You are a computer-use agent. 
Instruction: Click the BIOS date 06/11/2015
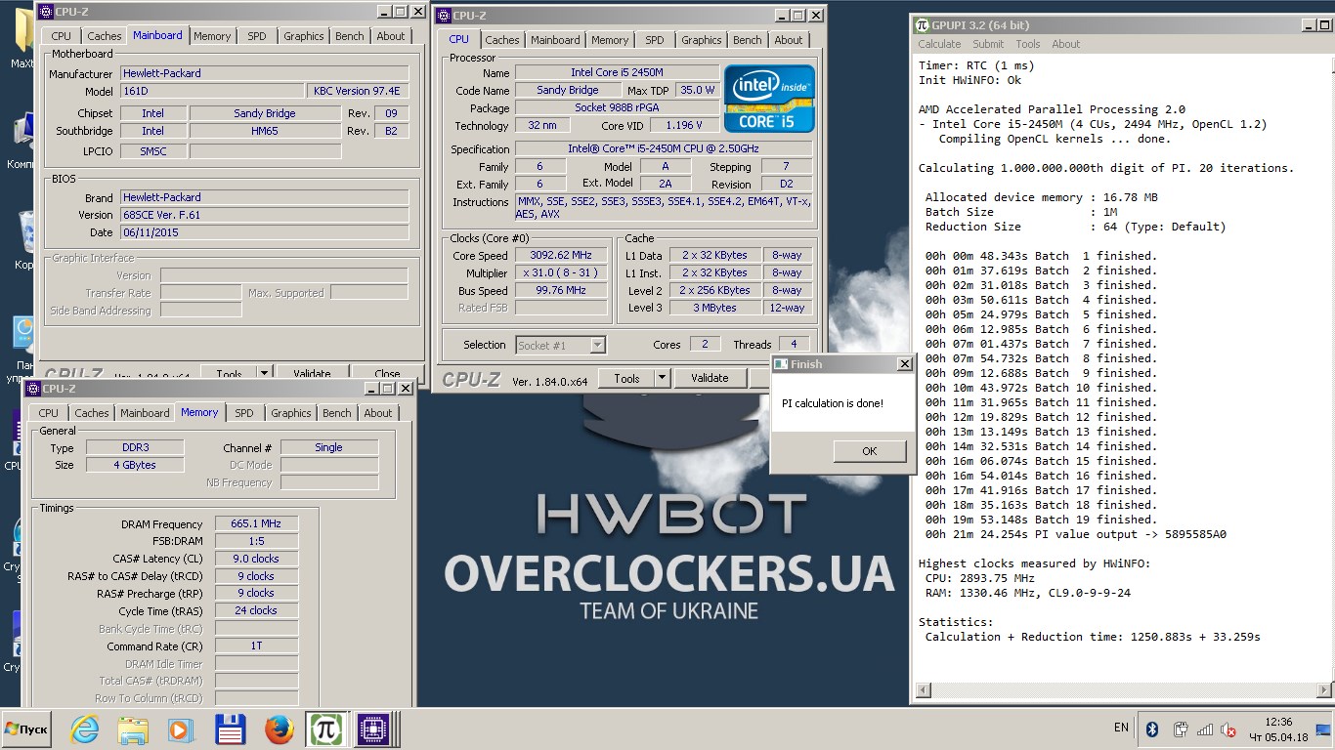point(264,232)
